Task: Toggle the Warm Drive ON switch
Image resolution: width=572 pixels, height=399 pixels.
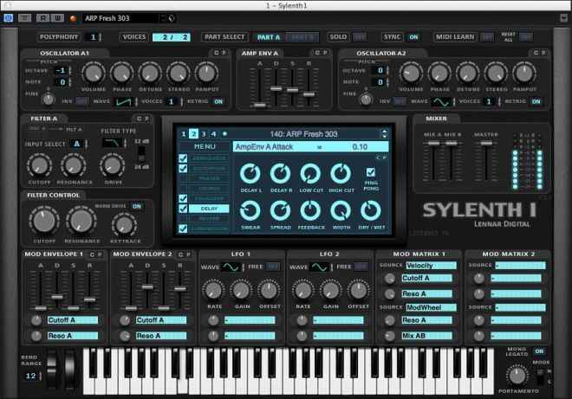Action: click(137, 206)
